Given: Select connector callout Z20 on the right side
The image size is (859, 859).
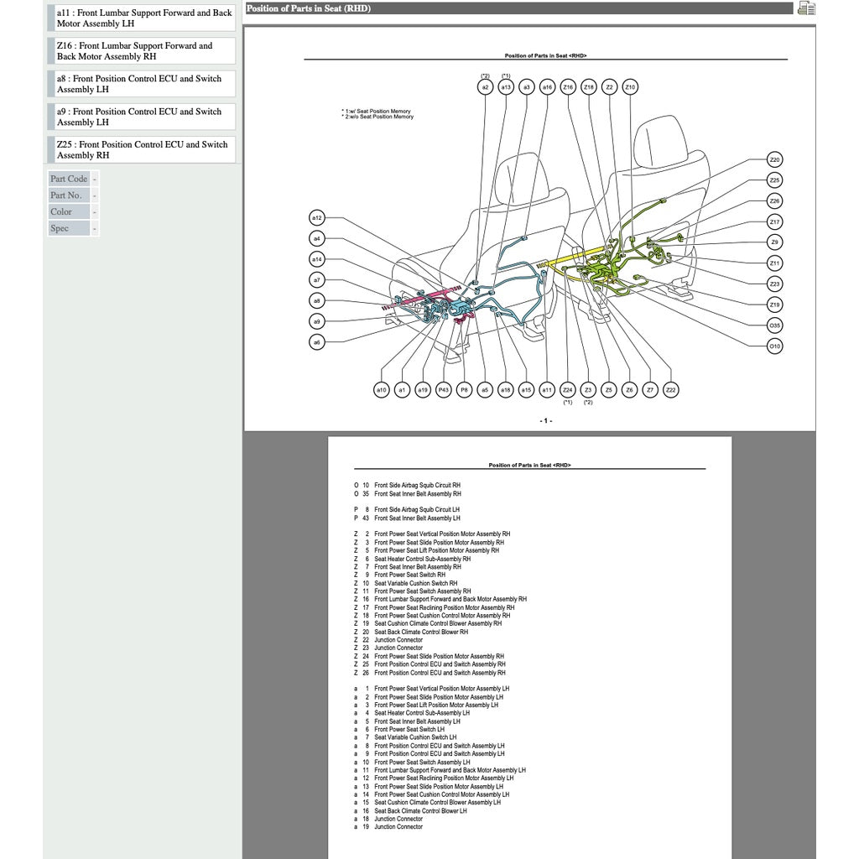Looking at the screenshot, I should click(773, 158).
